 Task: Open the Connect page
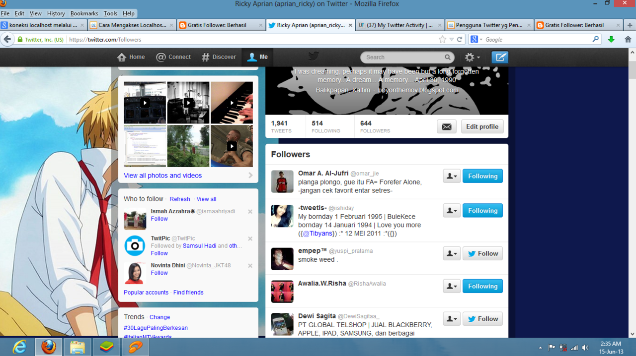coord(173,57)
